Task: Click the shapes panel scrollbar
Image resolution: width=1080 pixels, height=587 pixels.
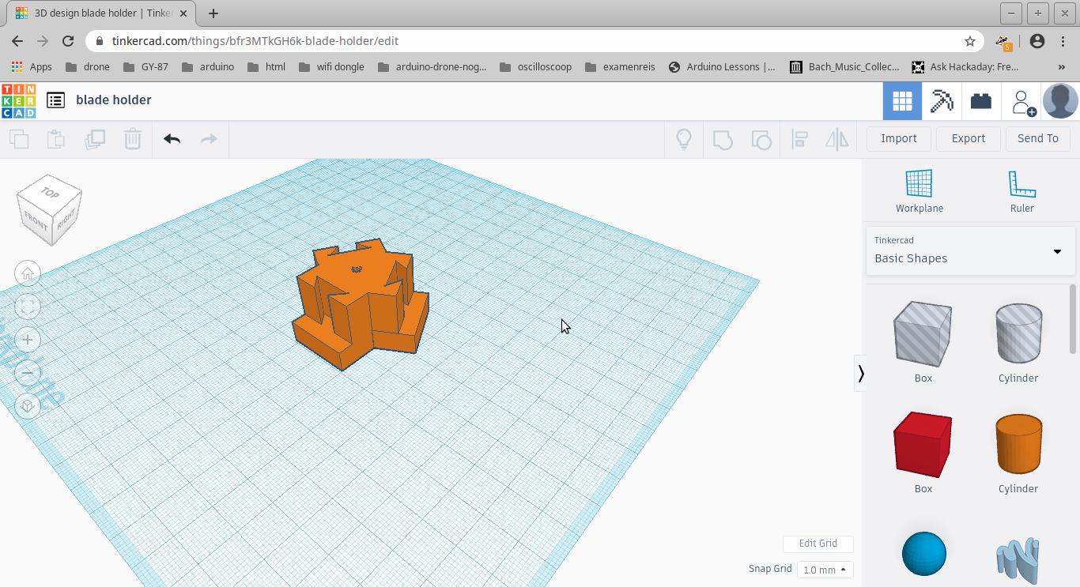Action: (1073, 319)
